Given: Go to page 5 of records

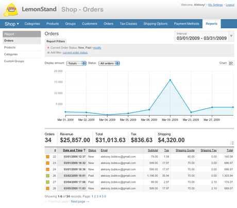Looking at the screenshot, I should (x=103, y=196).
